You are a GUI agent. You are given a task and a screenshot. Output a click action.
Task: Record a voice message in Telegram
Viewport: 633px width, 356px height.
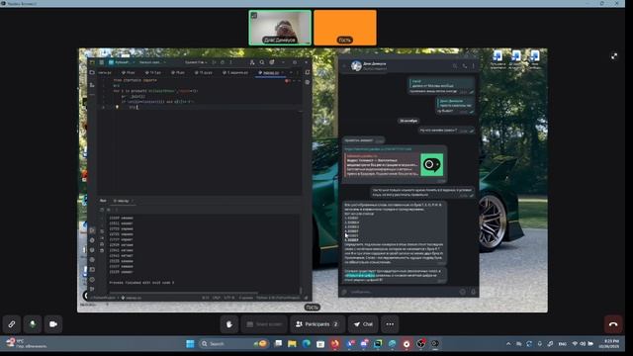click(473, 292)
